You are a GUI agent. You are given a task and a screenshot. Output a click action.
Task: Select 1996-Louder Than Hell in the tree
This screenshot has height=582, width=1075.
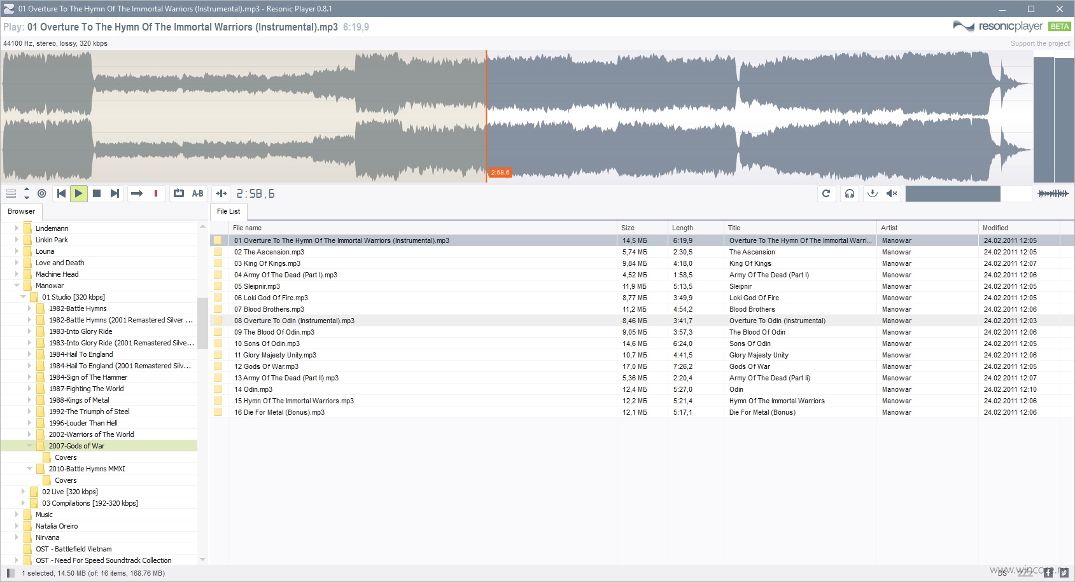pos(83,423)
